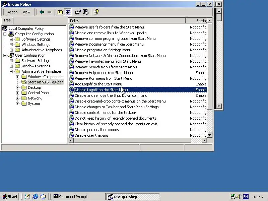The width and height of the screenshot is (268, 201).
Task: Click the Back arrow toolbar icon
Action: point(42,12)
